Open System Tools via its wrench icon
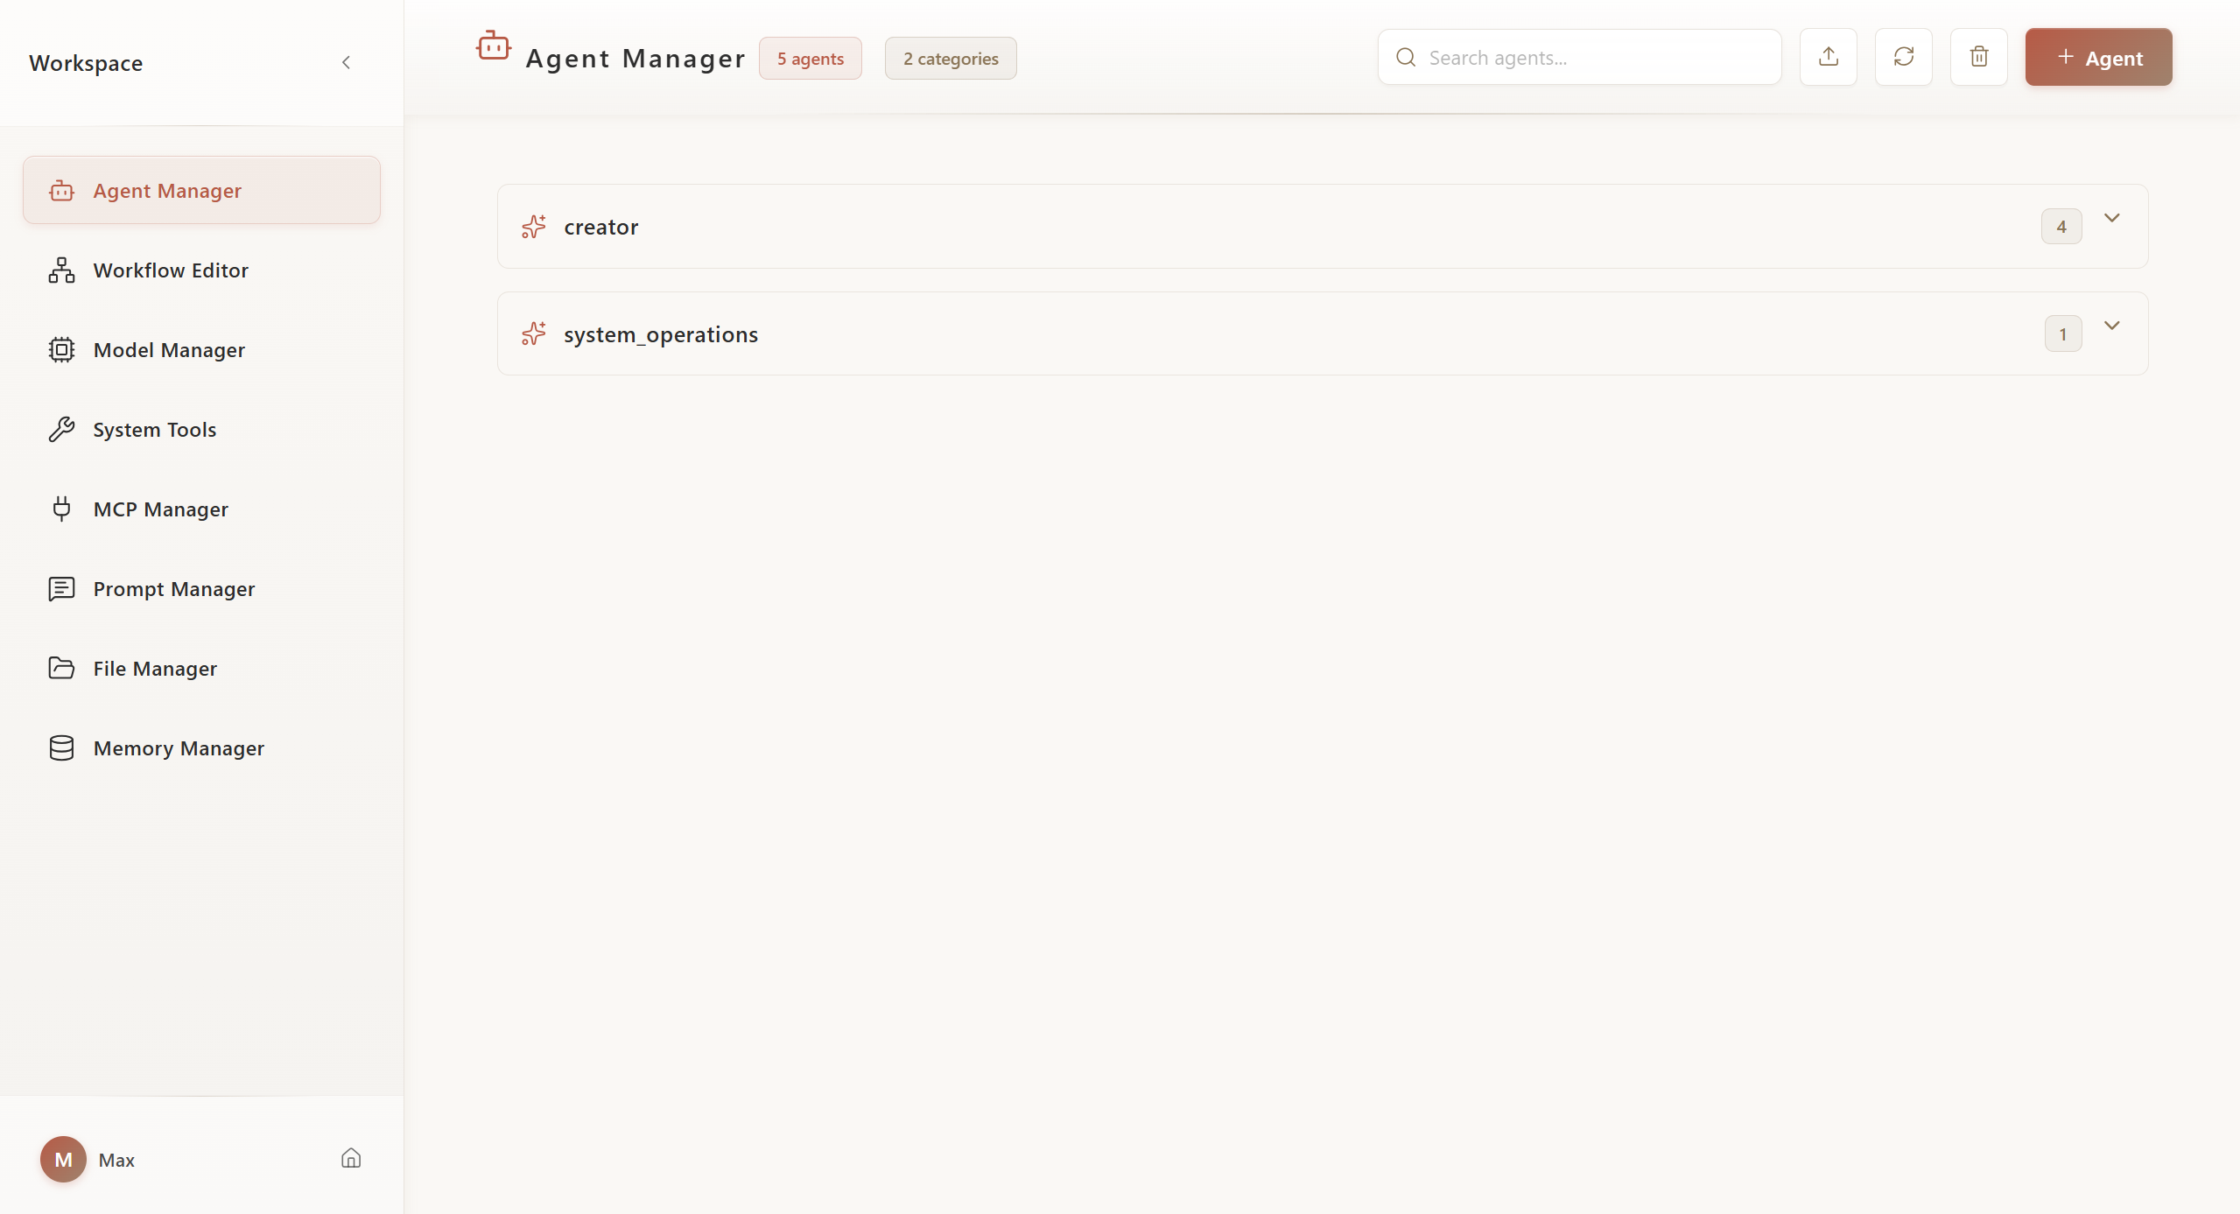This screenshot has width=2240, height=1214. (60, 429)
